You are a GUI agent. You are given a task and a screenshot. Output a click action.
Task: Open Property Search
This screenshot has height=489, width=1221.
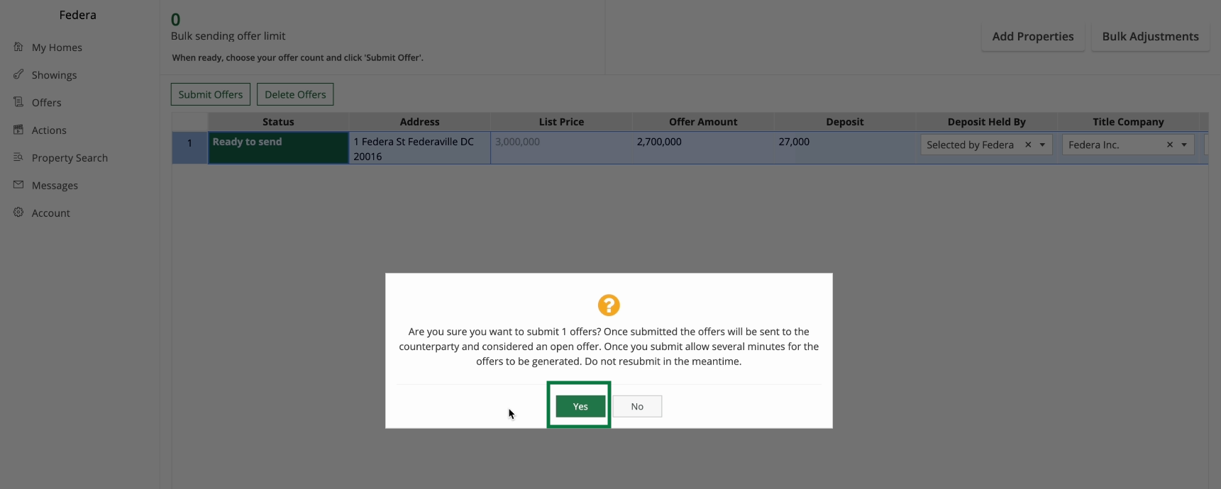[x=70, y=158]
